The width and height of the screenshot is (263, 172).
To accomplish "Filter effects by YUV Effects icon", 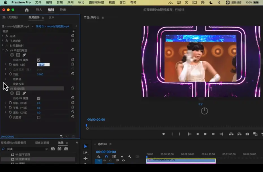I will 66,149.
